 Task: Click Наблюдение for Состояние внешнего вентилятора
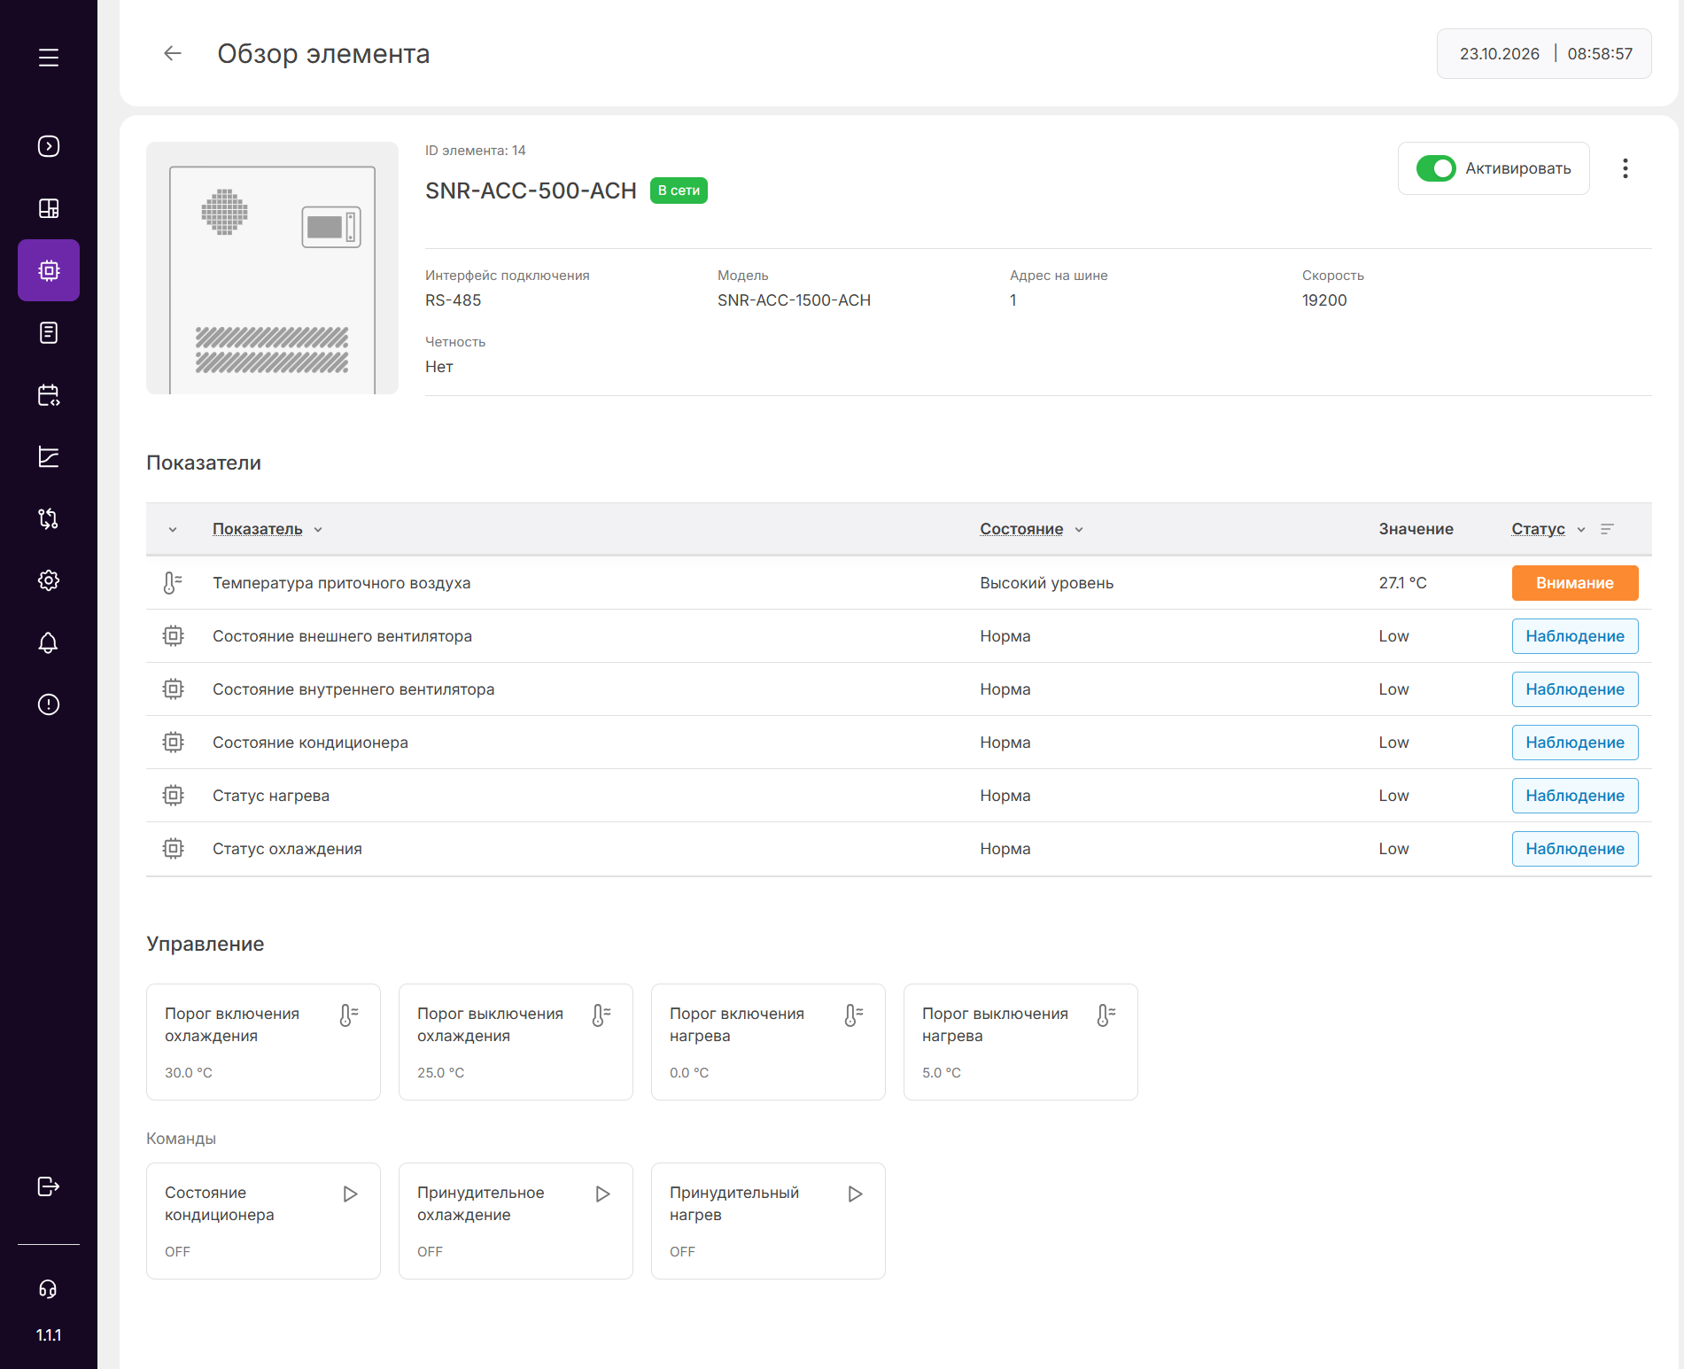(x=1574, y=636)
